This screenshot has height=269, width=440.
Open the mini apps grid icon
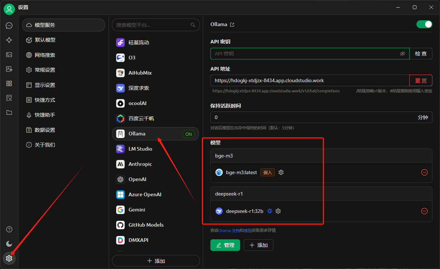pos(9,84)
